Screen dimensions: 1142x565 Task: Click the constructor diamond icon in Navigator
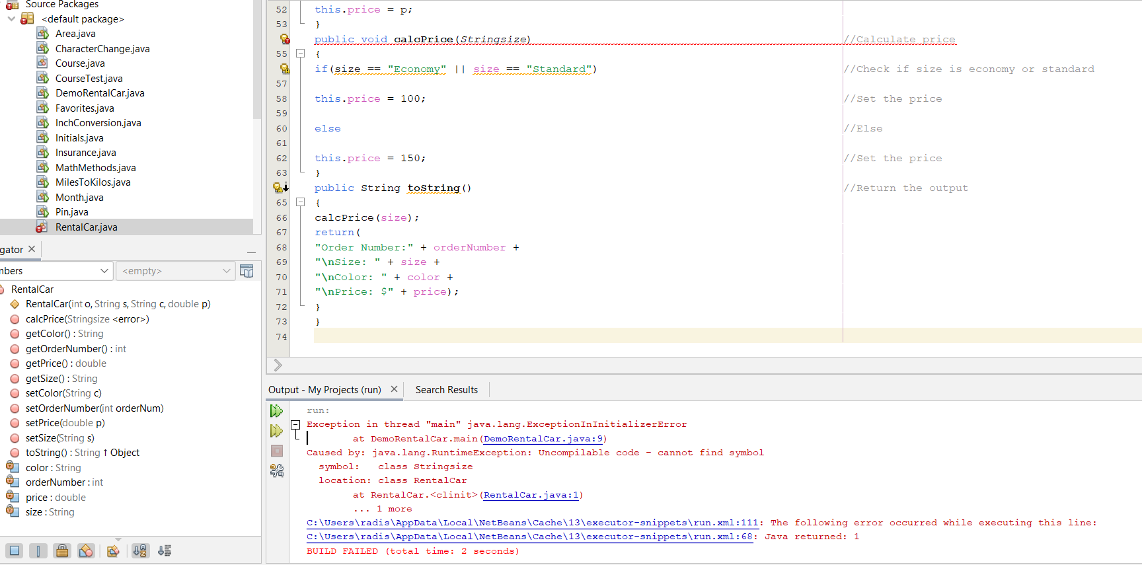pyautogui.click(x=15, y=304)
